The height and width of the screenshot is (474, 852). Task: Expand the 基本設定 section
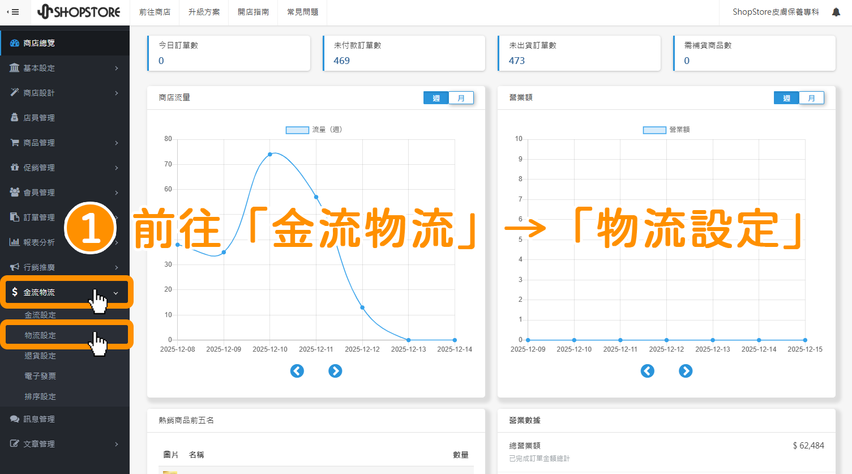(36, 67)
